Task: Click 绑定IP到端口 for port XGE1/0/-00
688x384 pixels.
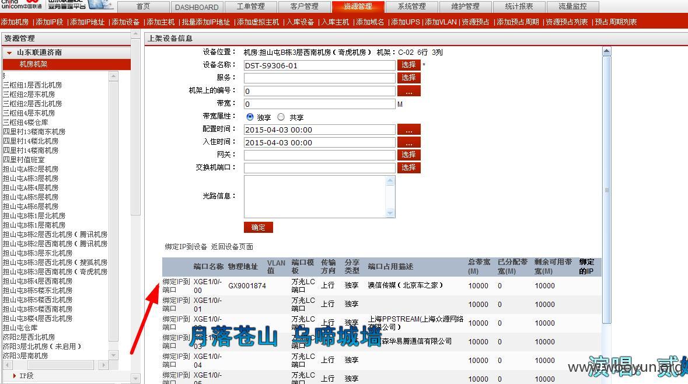Action: (176, 286)
